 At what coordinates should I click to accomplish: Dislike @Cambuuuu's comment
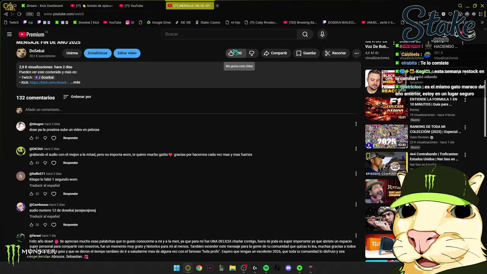(x=45, y=225)
